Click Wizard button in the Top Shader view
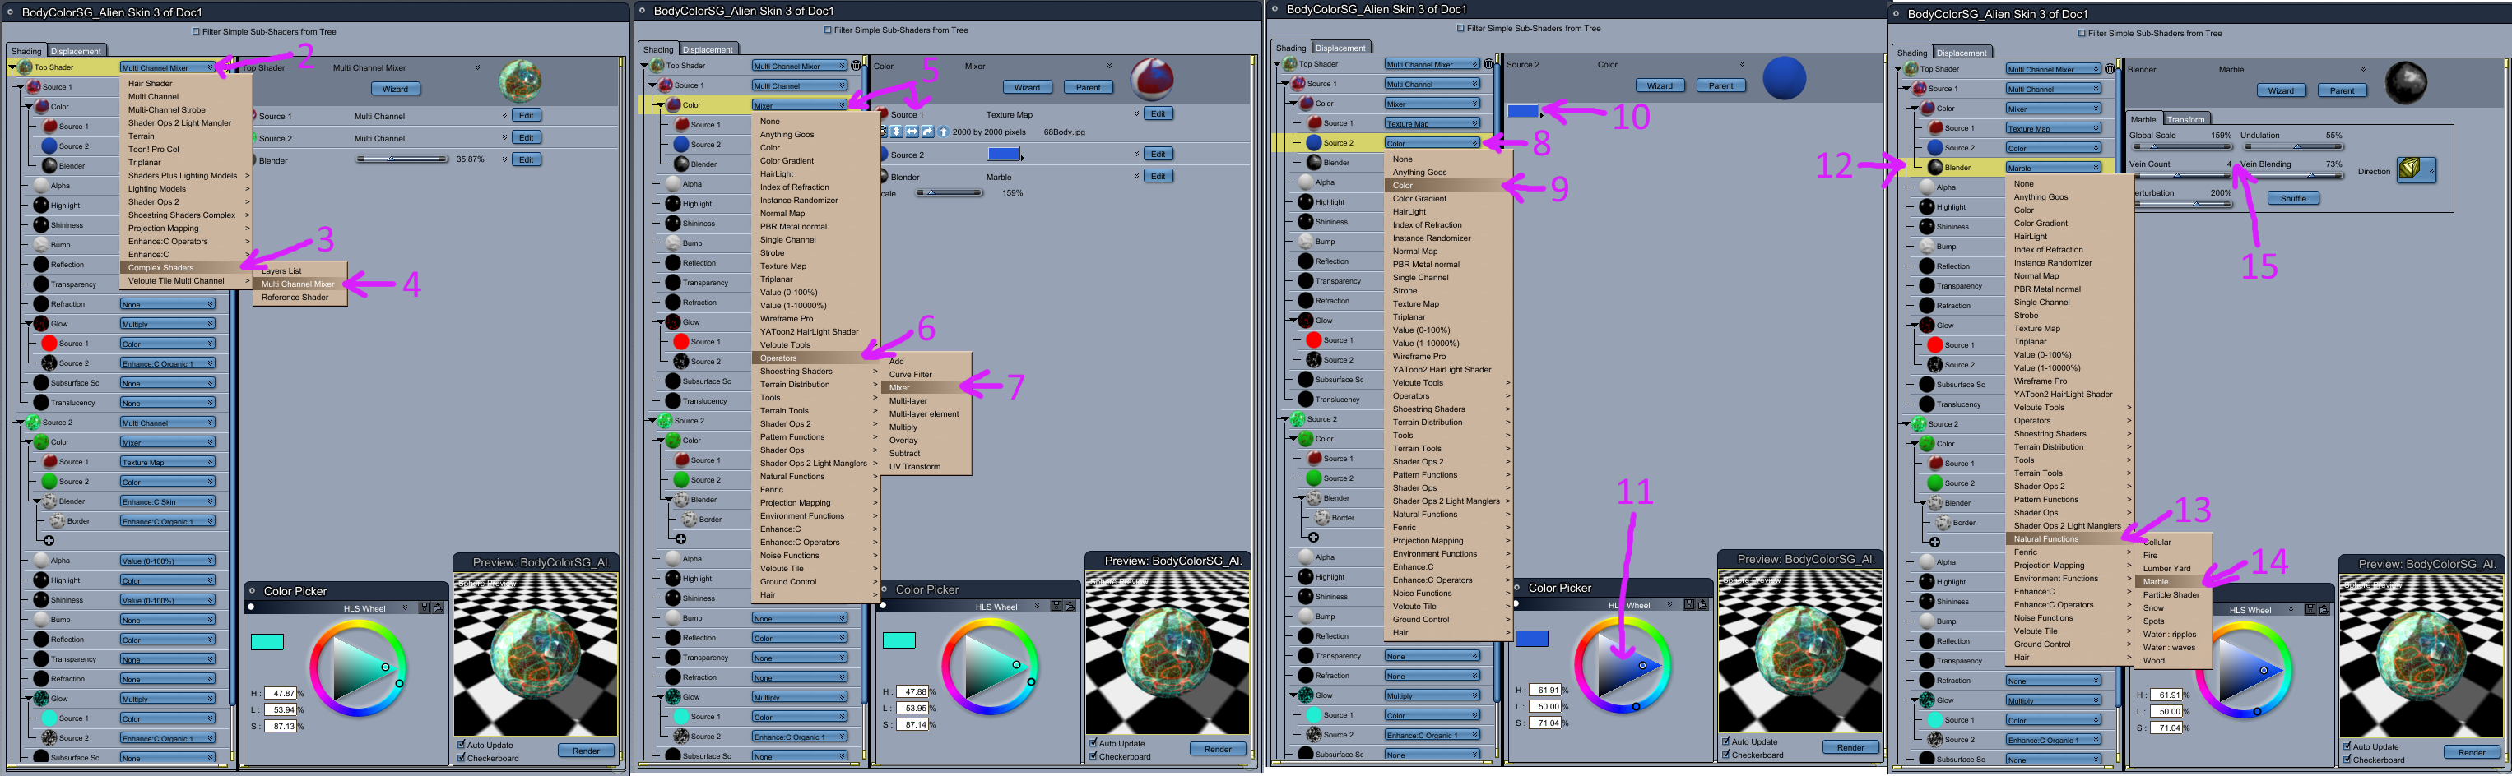Viewport: 2512px width, 776px height. click(395, 89)
